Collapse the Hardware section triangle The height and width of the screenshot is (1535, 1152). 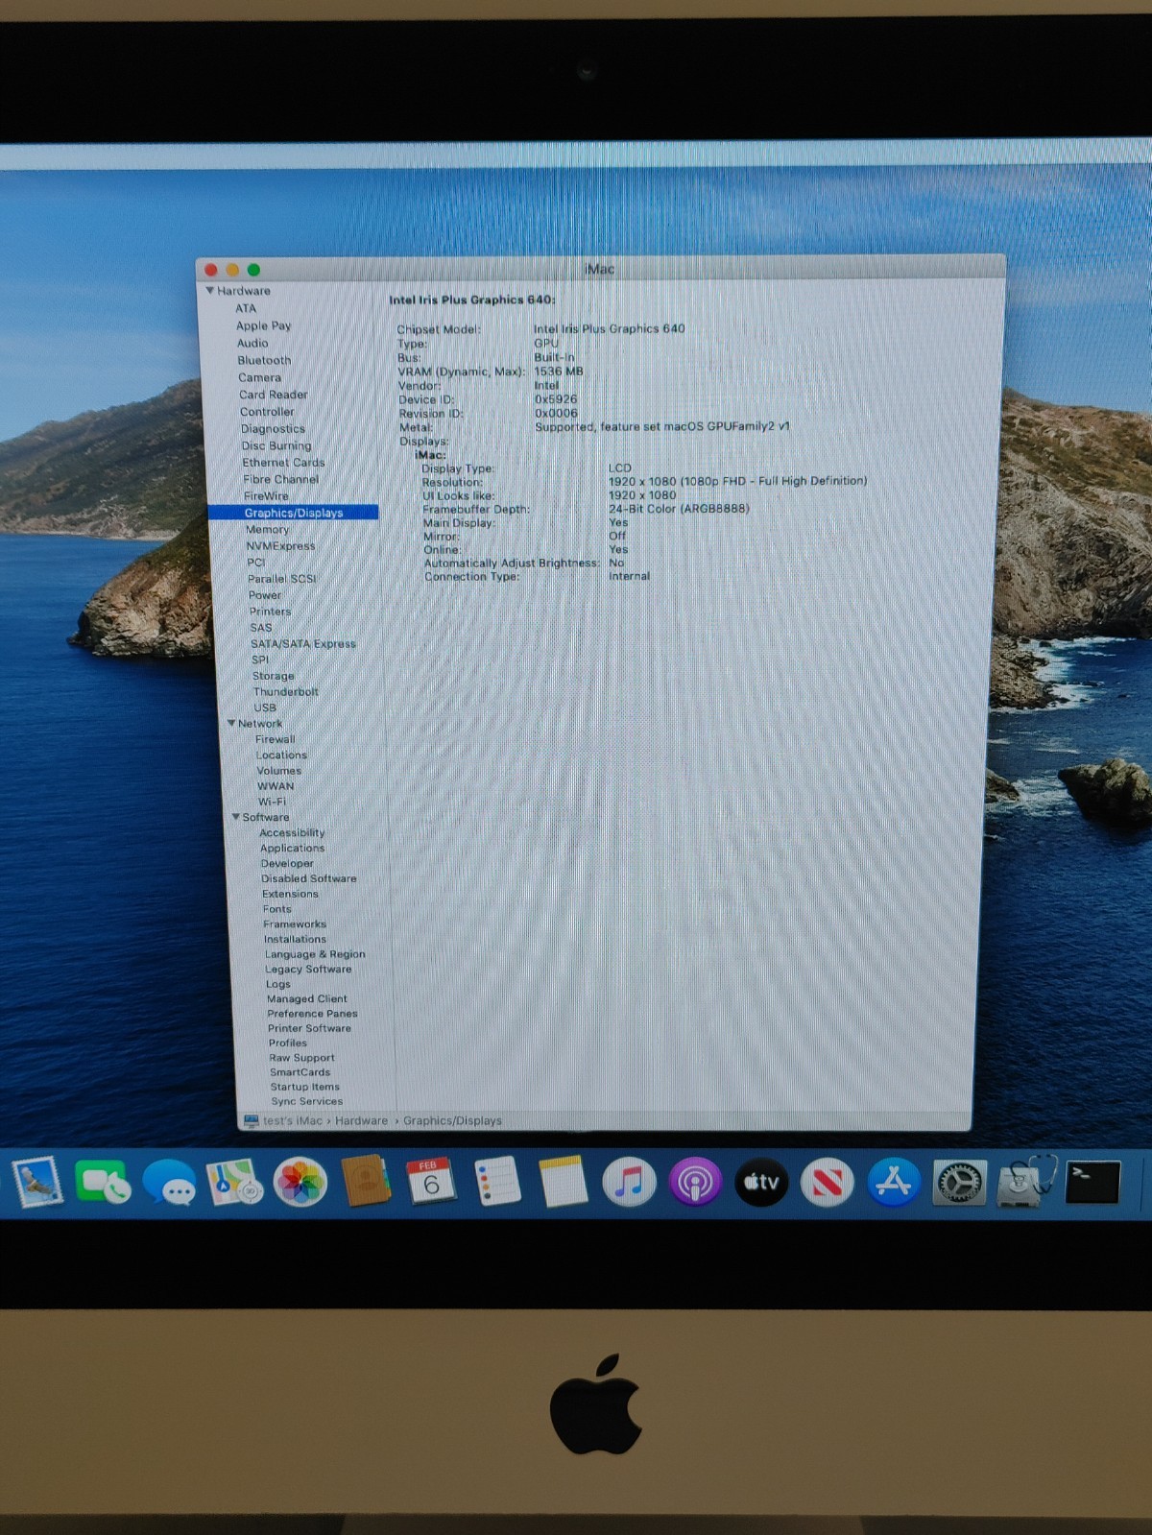[x=209, y=291]
